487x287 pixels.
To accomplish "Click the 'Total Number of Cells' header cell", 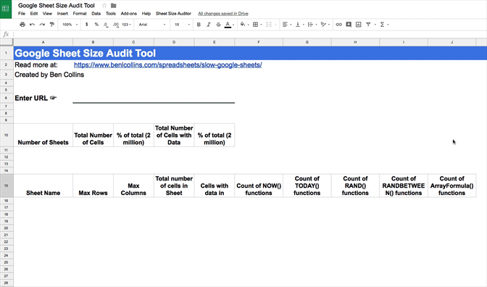I will pos(93,135).
